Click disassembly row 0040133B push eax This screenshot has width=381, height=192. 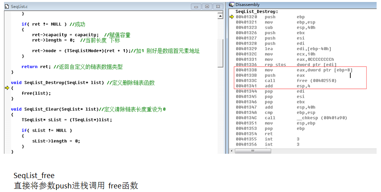270,76
